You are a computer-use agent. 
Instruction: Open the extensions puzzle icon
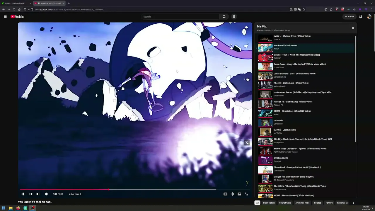[331, 9]
